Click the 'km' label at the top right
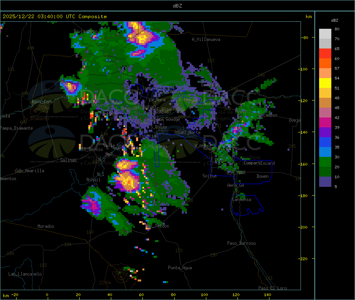This screenshot has width=355, height=300. coord(308,17)
